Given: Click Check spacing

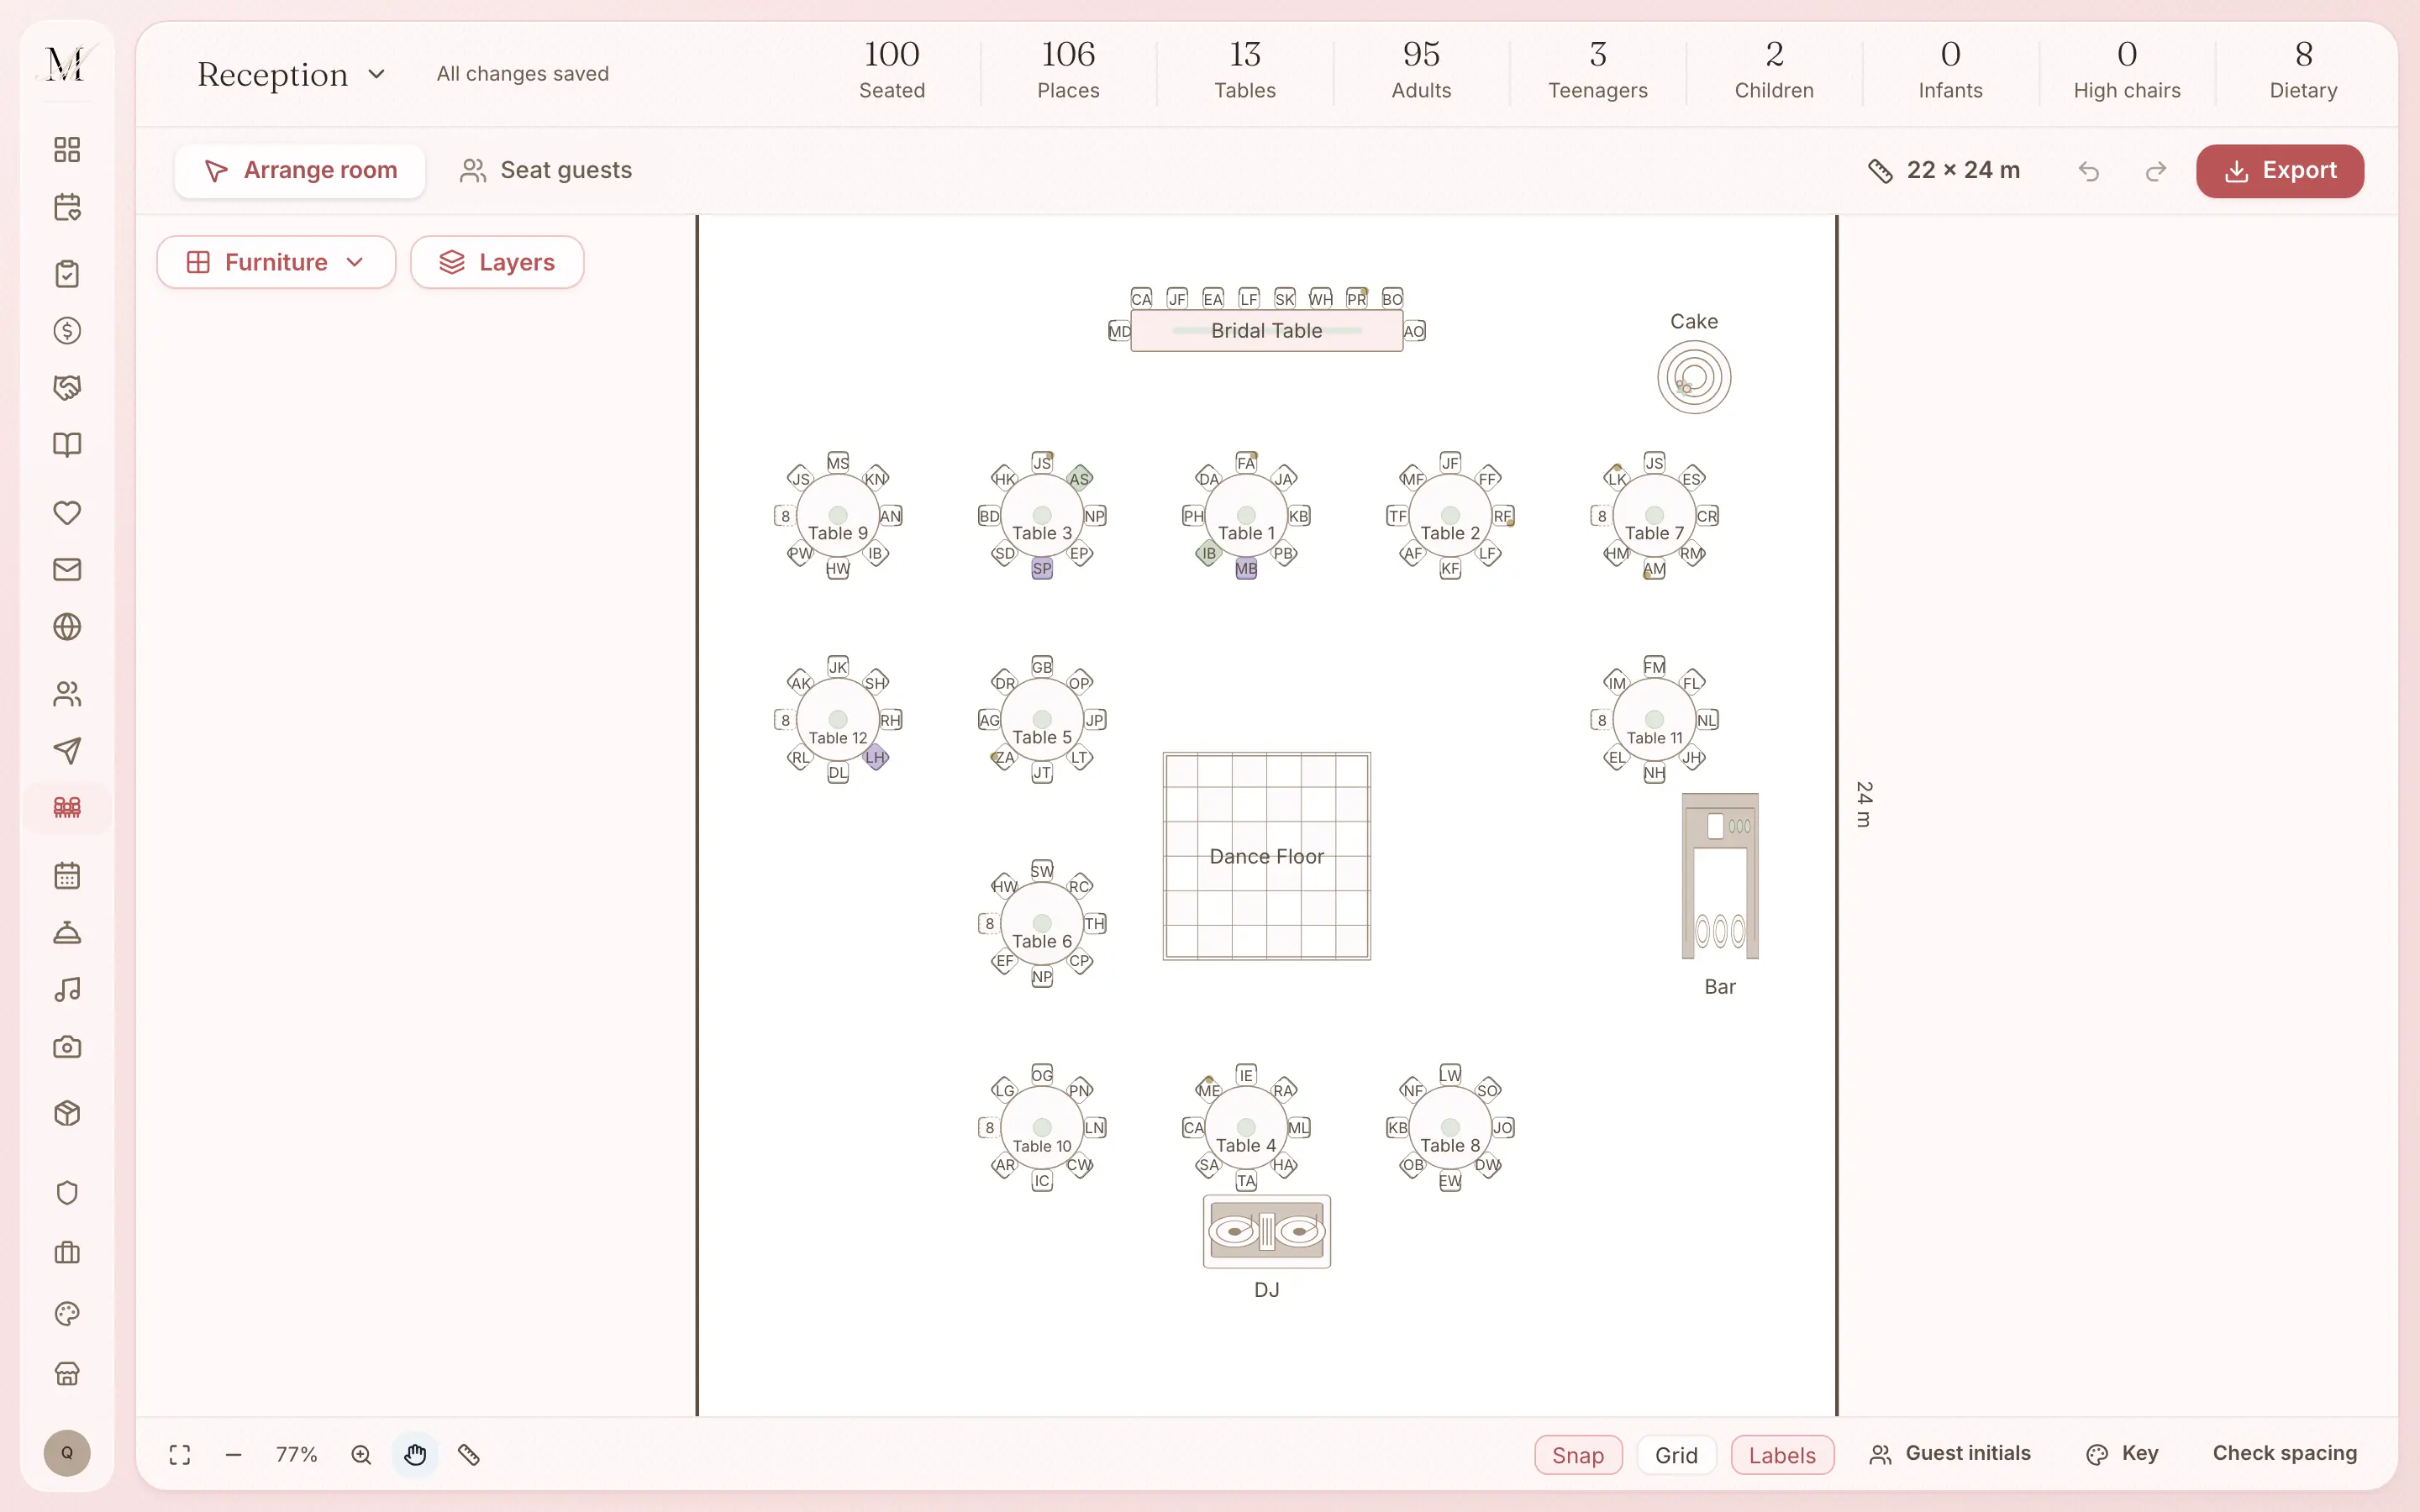Looking at the screenshot, I should [x=2284, y=1454].
